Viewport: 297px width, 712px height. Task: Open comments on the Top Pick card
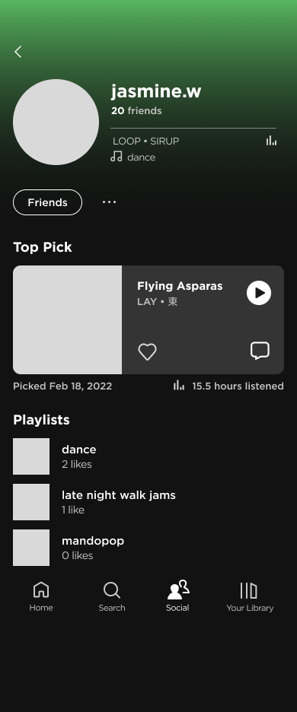coord(260,351)
